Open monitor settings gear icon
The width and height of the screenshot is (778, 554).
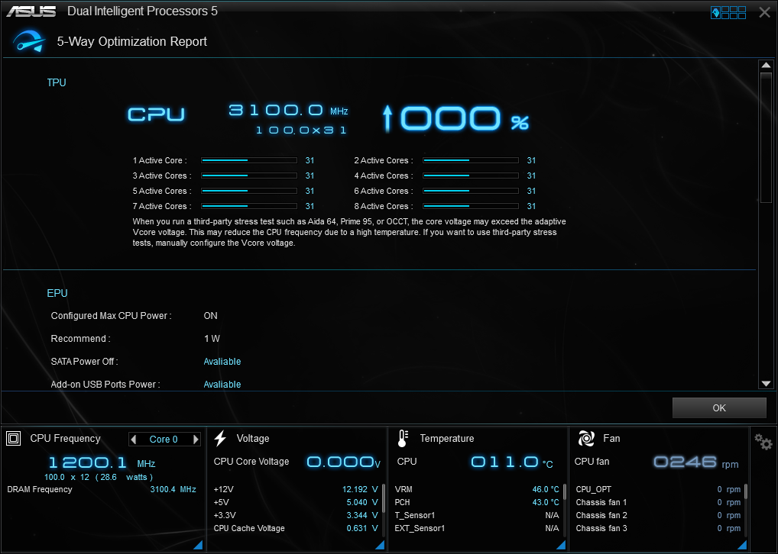(763, 441)
